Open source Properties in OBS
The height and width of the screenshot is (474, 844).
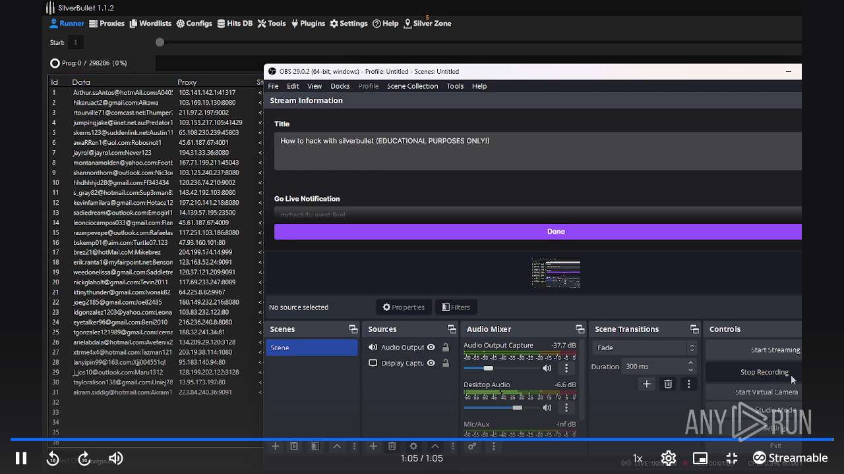pyautogui.click(x=404, y=307)
